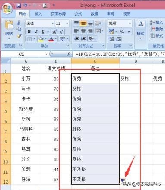The height and width of the screenshot is (190, 165).
Task: Open the 公式 ribbon tab
Action: pos(78,14)
